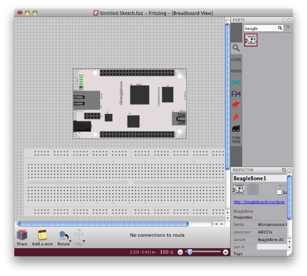Image resolution: width=307 pixels, height=276 pixels.
Task: Close the Parts panel
Action: tap(289, 20)
